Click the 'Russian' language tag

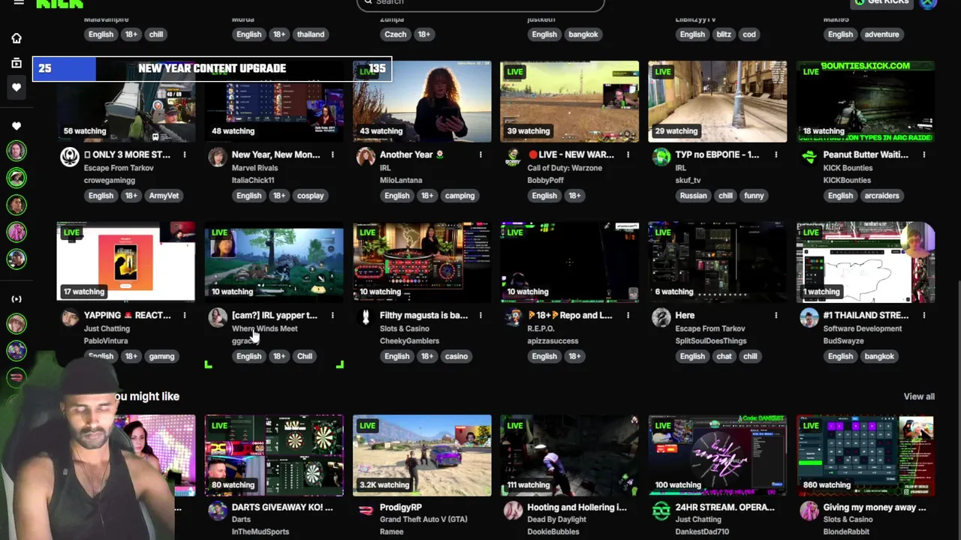tap(692, 196)
